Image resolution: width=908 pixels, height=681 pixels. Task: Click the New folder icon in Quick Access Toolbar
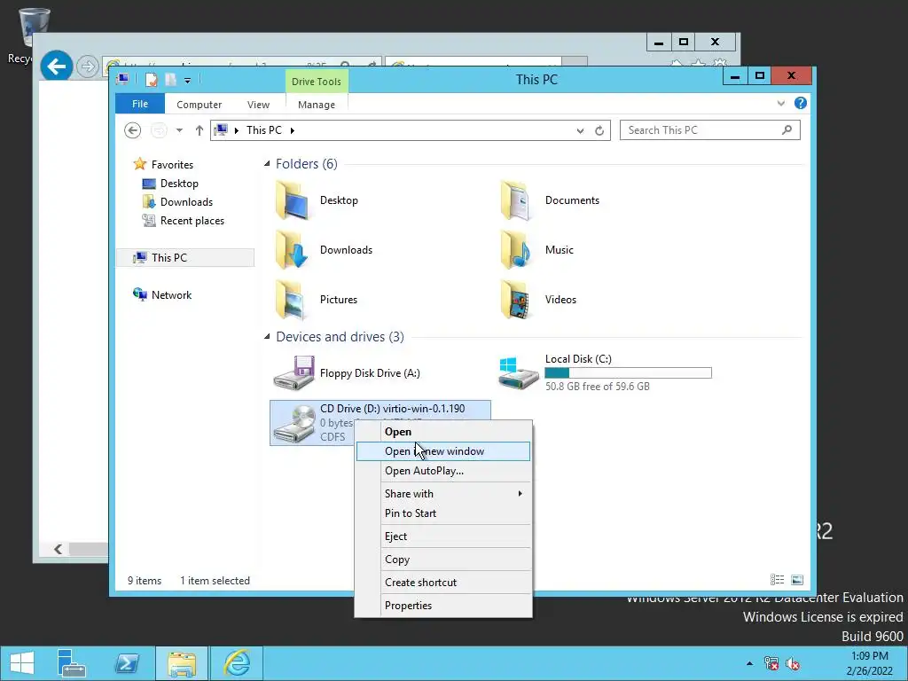click(170, 80)
